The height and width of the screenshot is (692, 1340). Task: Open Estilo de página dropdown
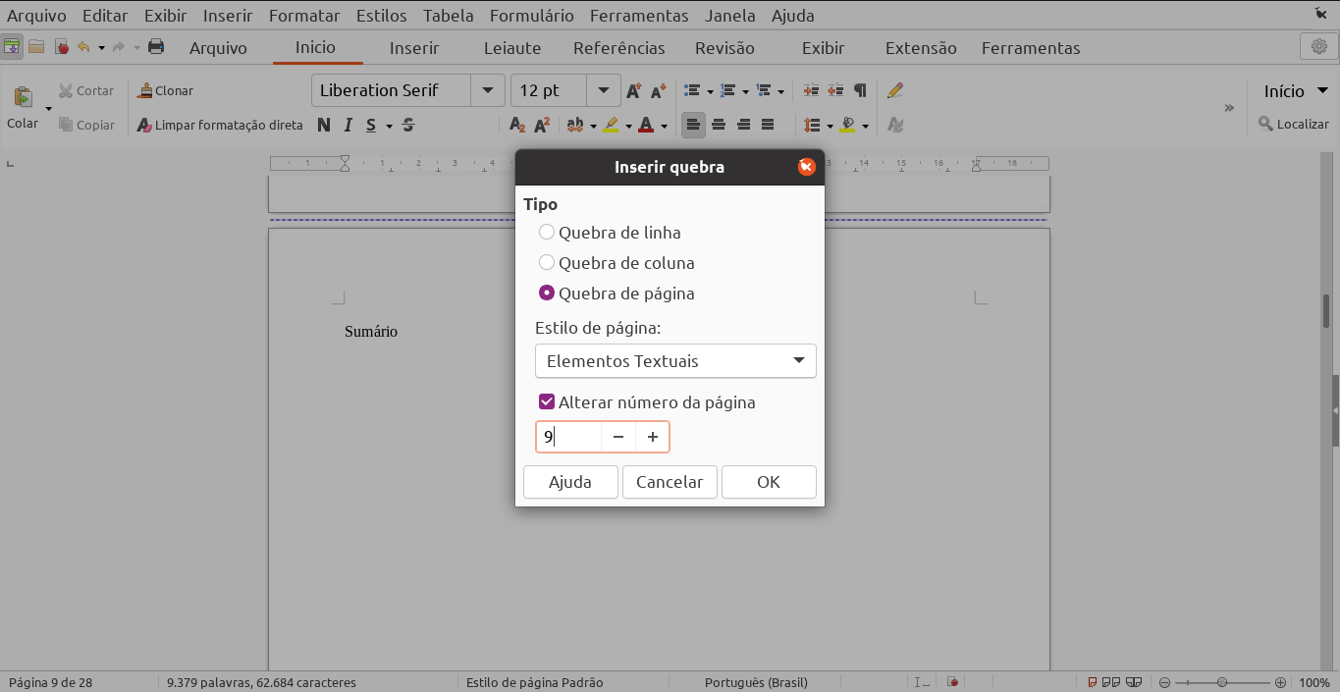click(x=675, y=360)
